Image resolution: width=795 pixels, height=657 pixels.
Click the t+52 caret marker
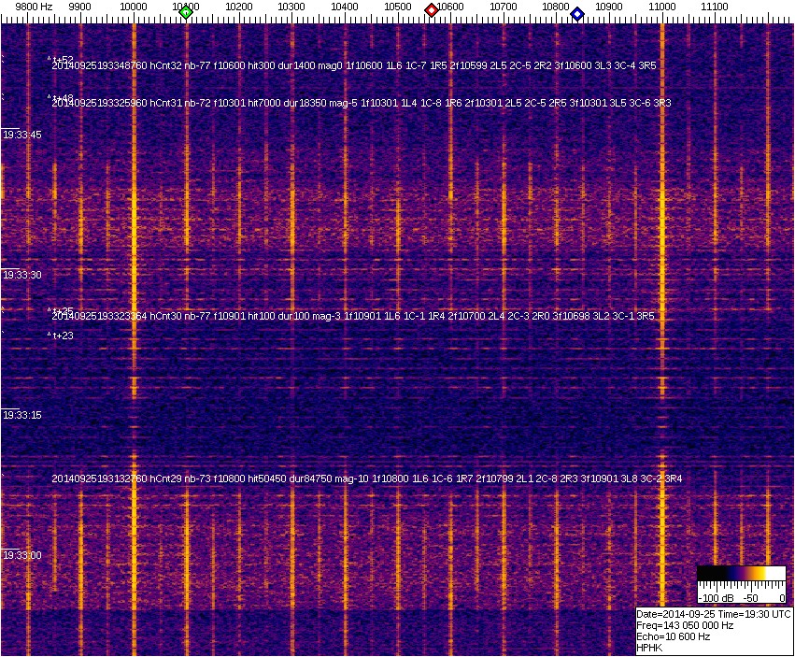(62, 59)
